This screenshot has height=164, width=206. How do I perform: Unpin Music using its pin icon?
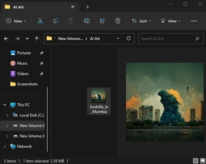42,63
